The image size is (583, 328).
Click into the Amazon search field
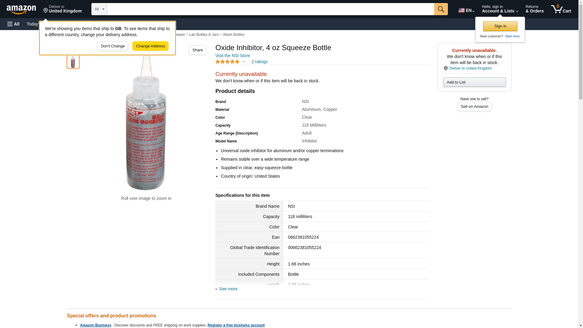tap(270, 9)
